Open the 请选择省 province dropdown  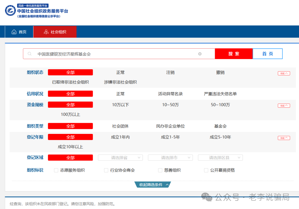point(120,158)
